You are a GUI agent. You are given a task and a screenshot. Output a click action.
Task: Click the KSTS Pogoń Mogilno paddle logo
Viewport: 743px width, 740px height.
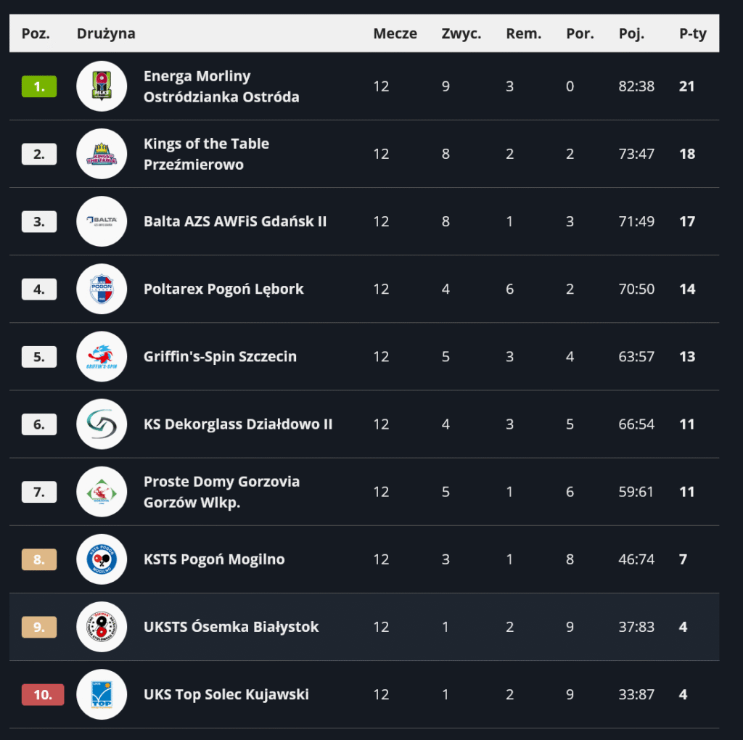tap(102, 559)
